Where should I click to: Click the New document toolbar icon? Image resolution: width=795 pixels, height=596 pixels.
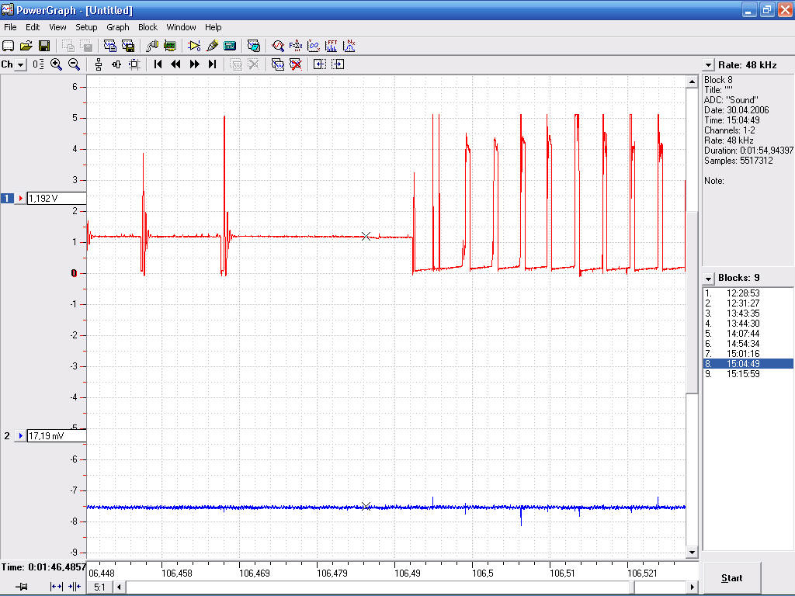point(8,46)
